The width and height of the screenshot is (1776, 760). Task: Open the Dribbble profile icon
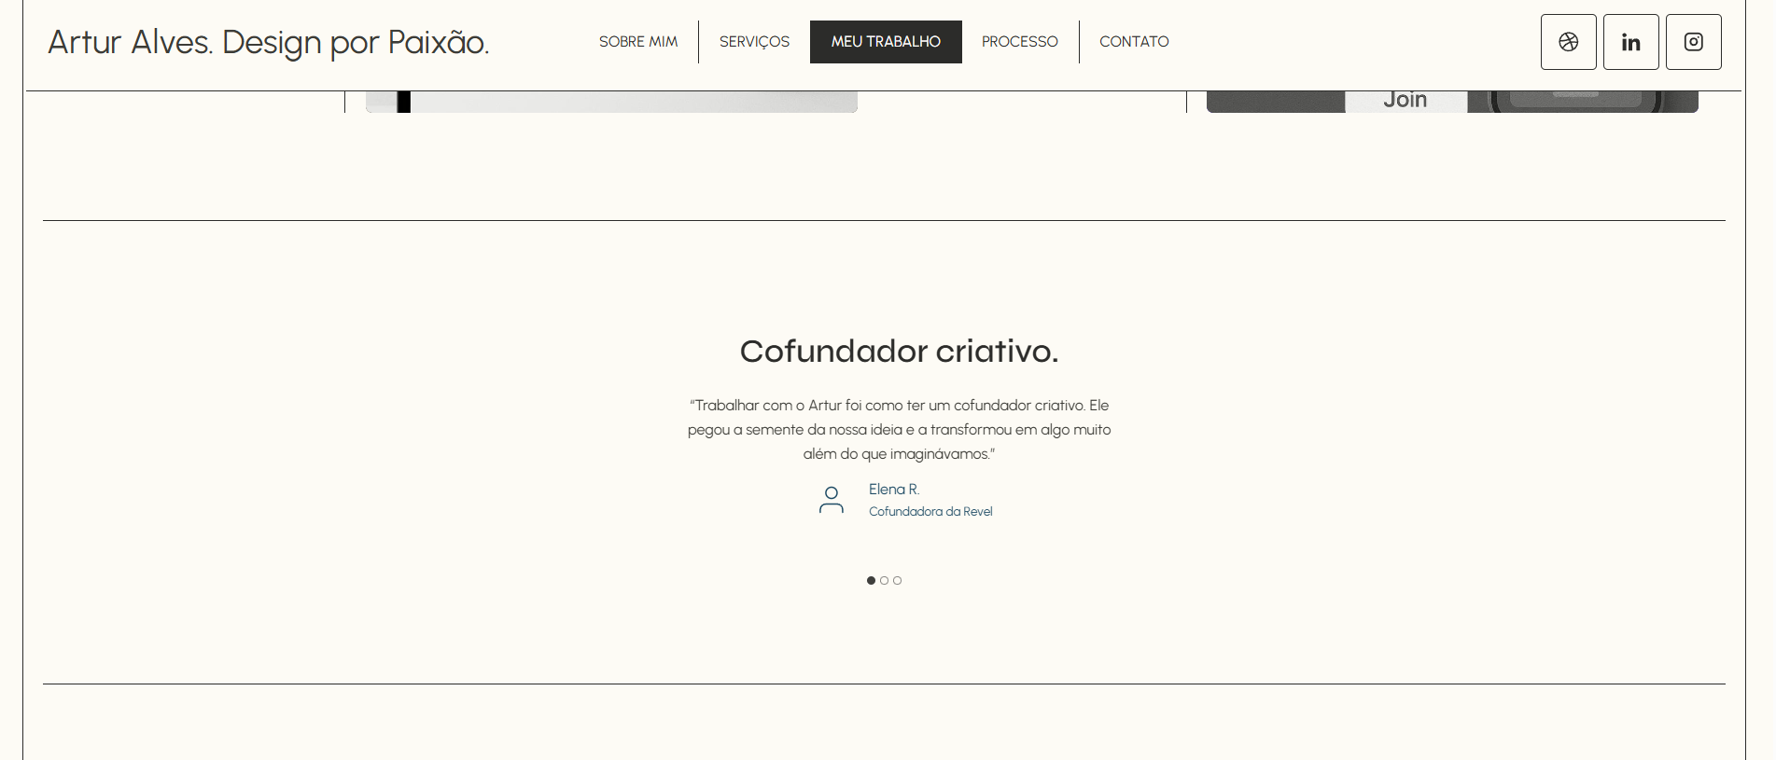[1568, 42]
